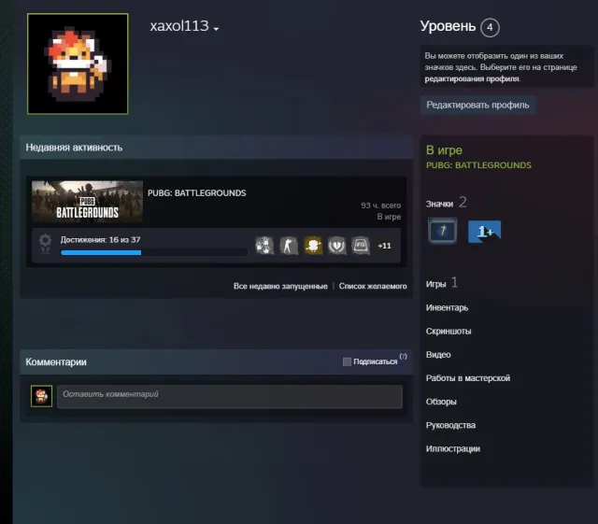This screenshot has width=598, height=524.
Task: Tick the 'Подписаться' checkbox
Action: [x=347, y=361]
